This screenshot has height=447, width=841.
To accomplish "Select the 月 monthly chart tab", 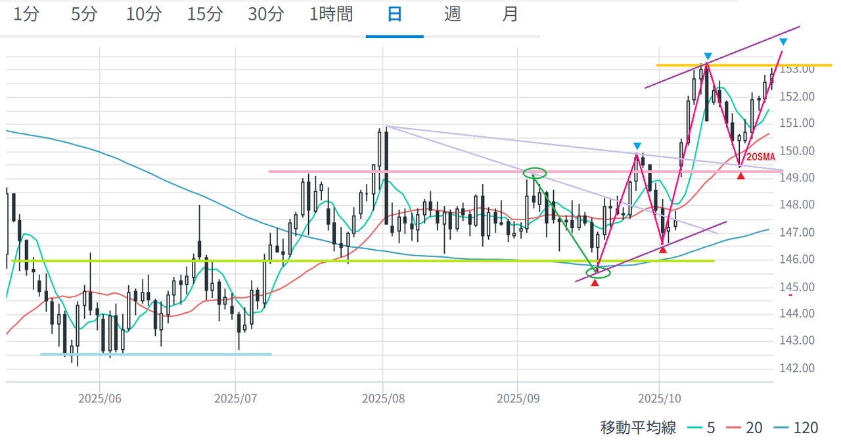I will [x=511, y=14].
